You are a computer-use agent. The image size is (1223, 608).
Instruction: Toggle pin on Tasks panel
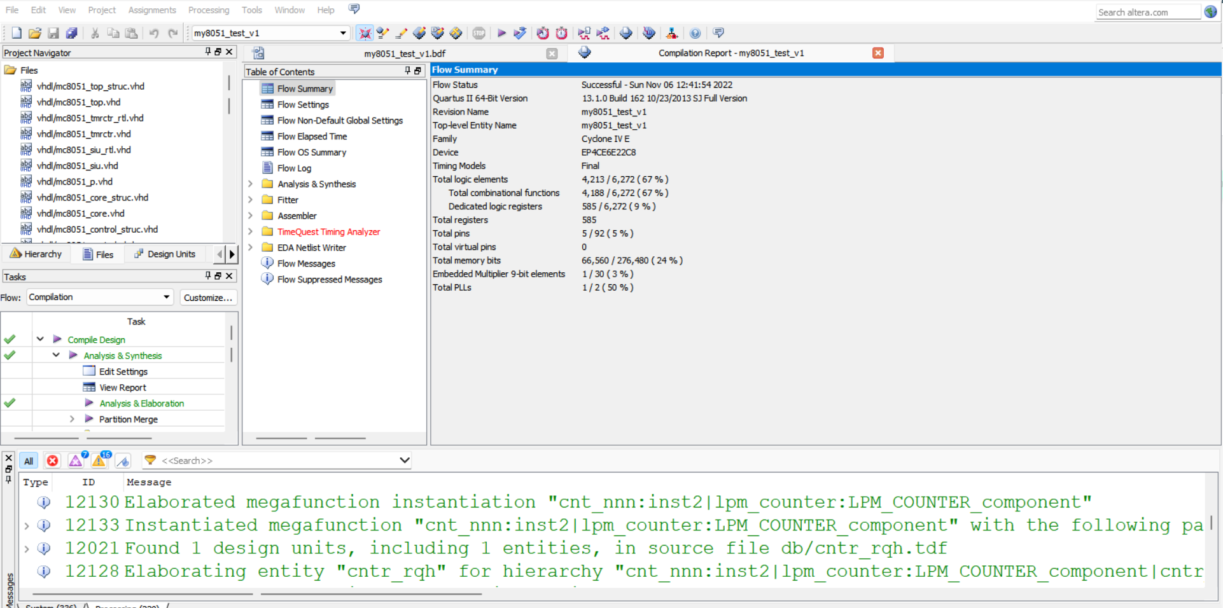[208, 275]
